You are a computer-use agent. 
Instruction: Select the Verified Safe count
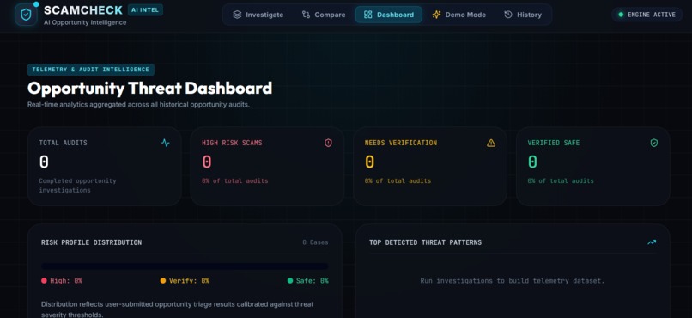[x=532, y=162]
